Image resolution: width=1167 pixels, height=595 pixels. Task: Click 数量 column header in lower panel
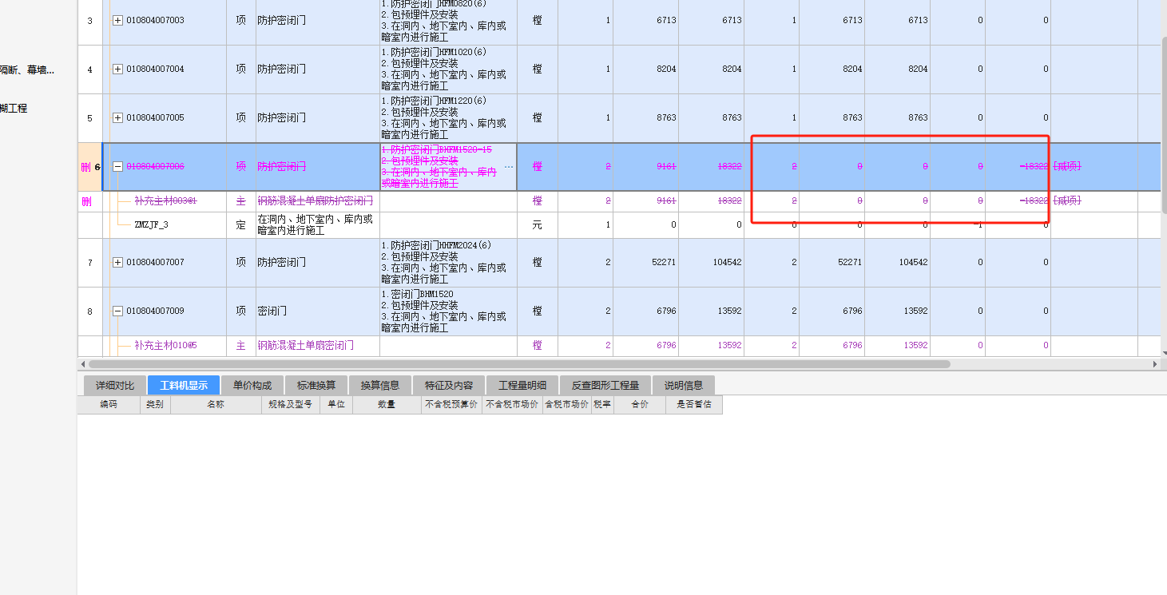(x=387, y=405)
